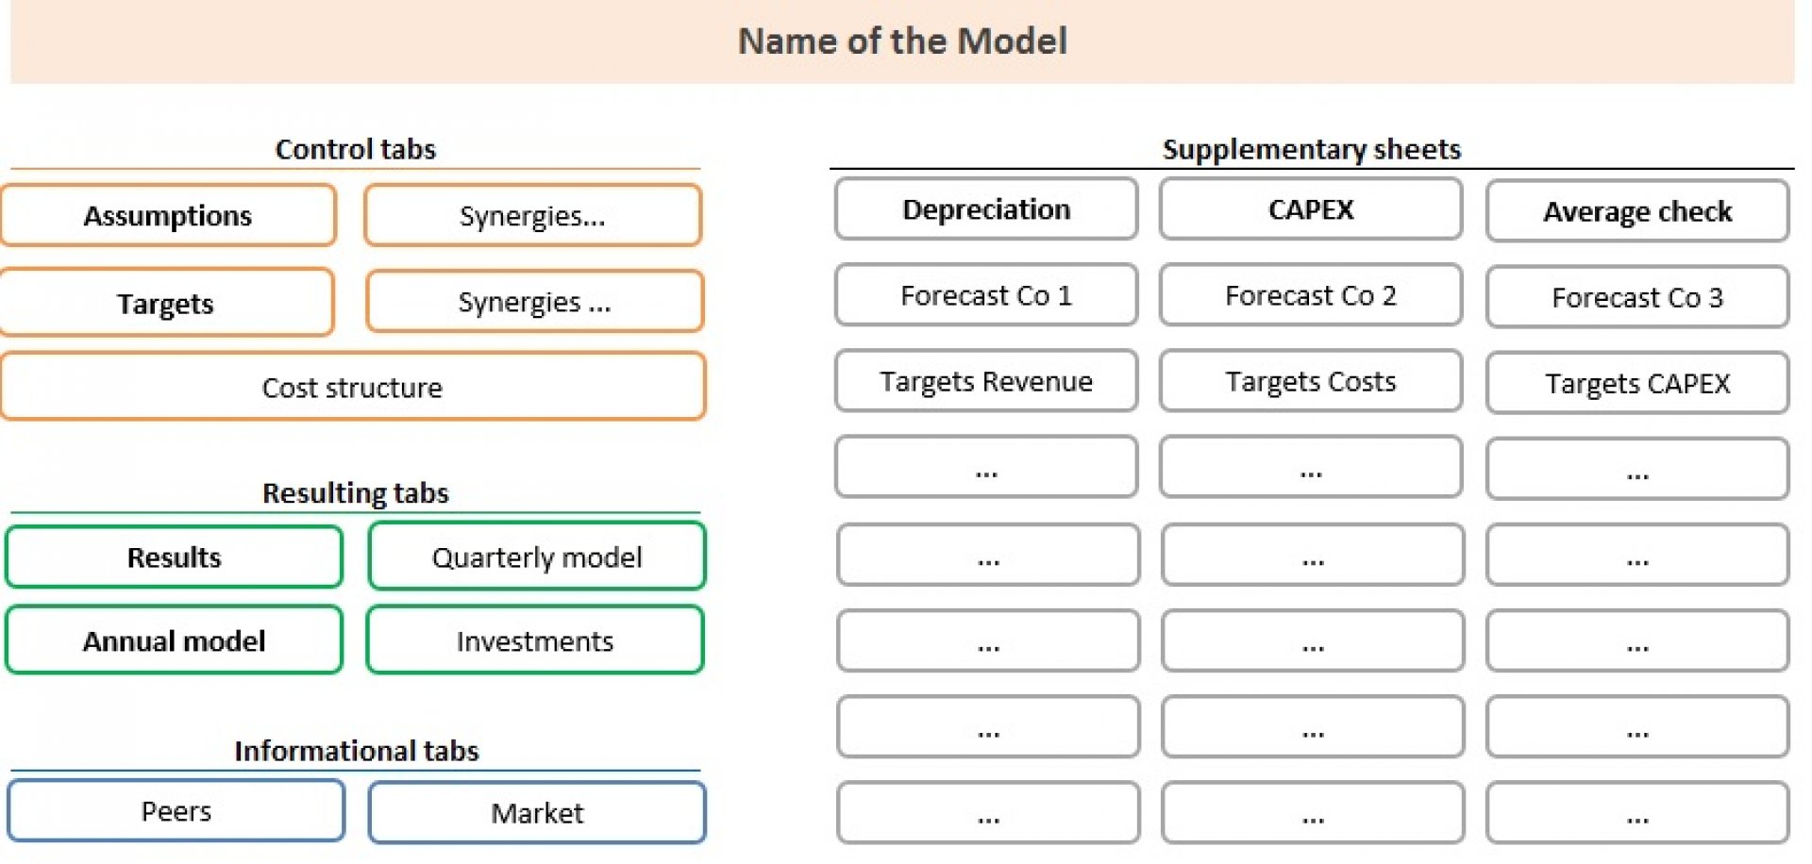This screenshot has height=864, width=1812.
Task: Open the Investments sheet link
Action: [535, 640]
